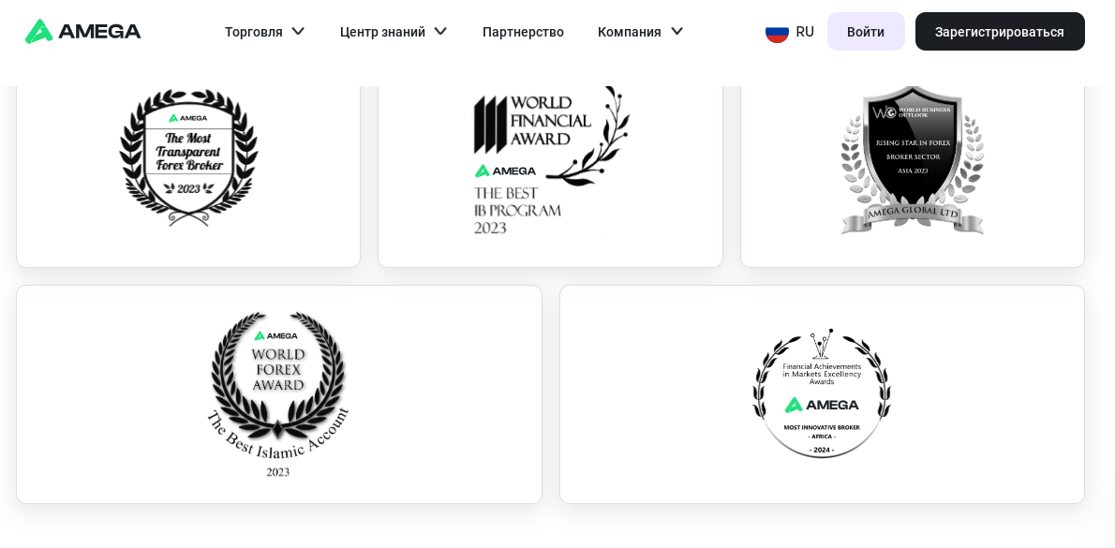Screen dimensions: 1115x548
Task: Expand the chevron next to Центр знаний
Action: tap(441, 31)
